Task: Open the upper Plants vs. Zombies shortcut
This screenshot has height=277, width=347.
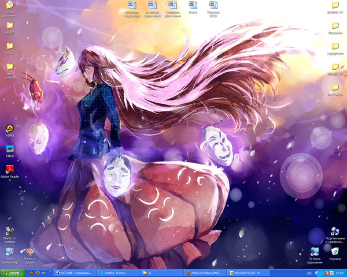Action: coord(10,231)
